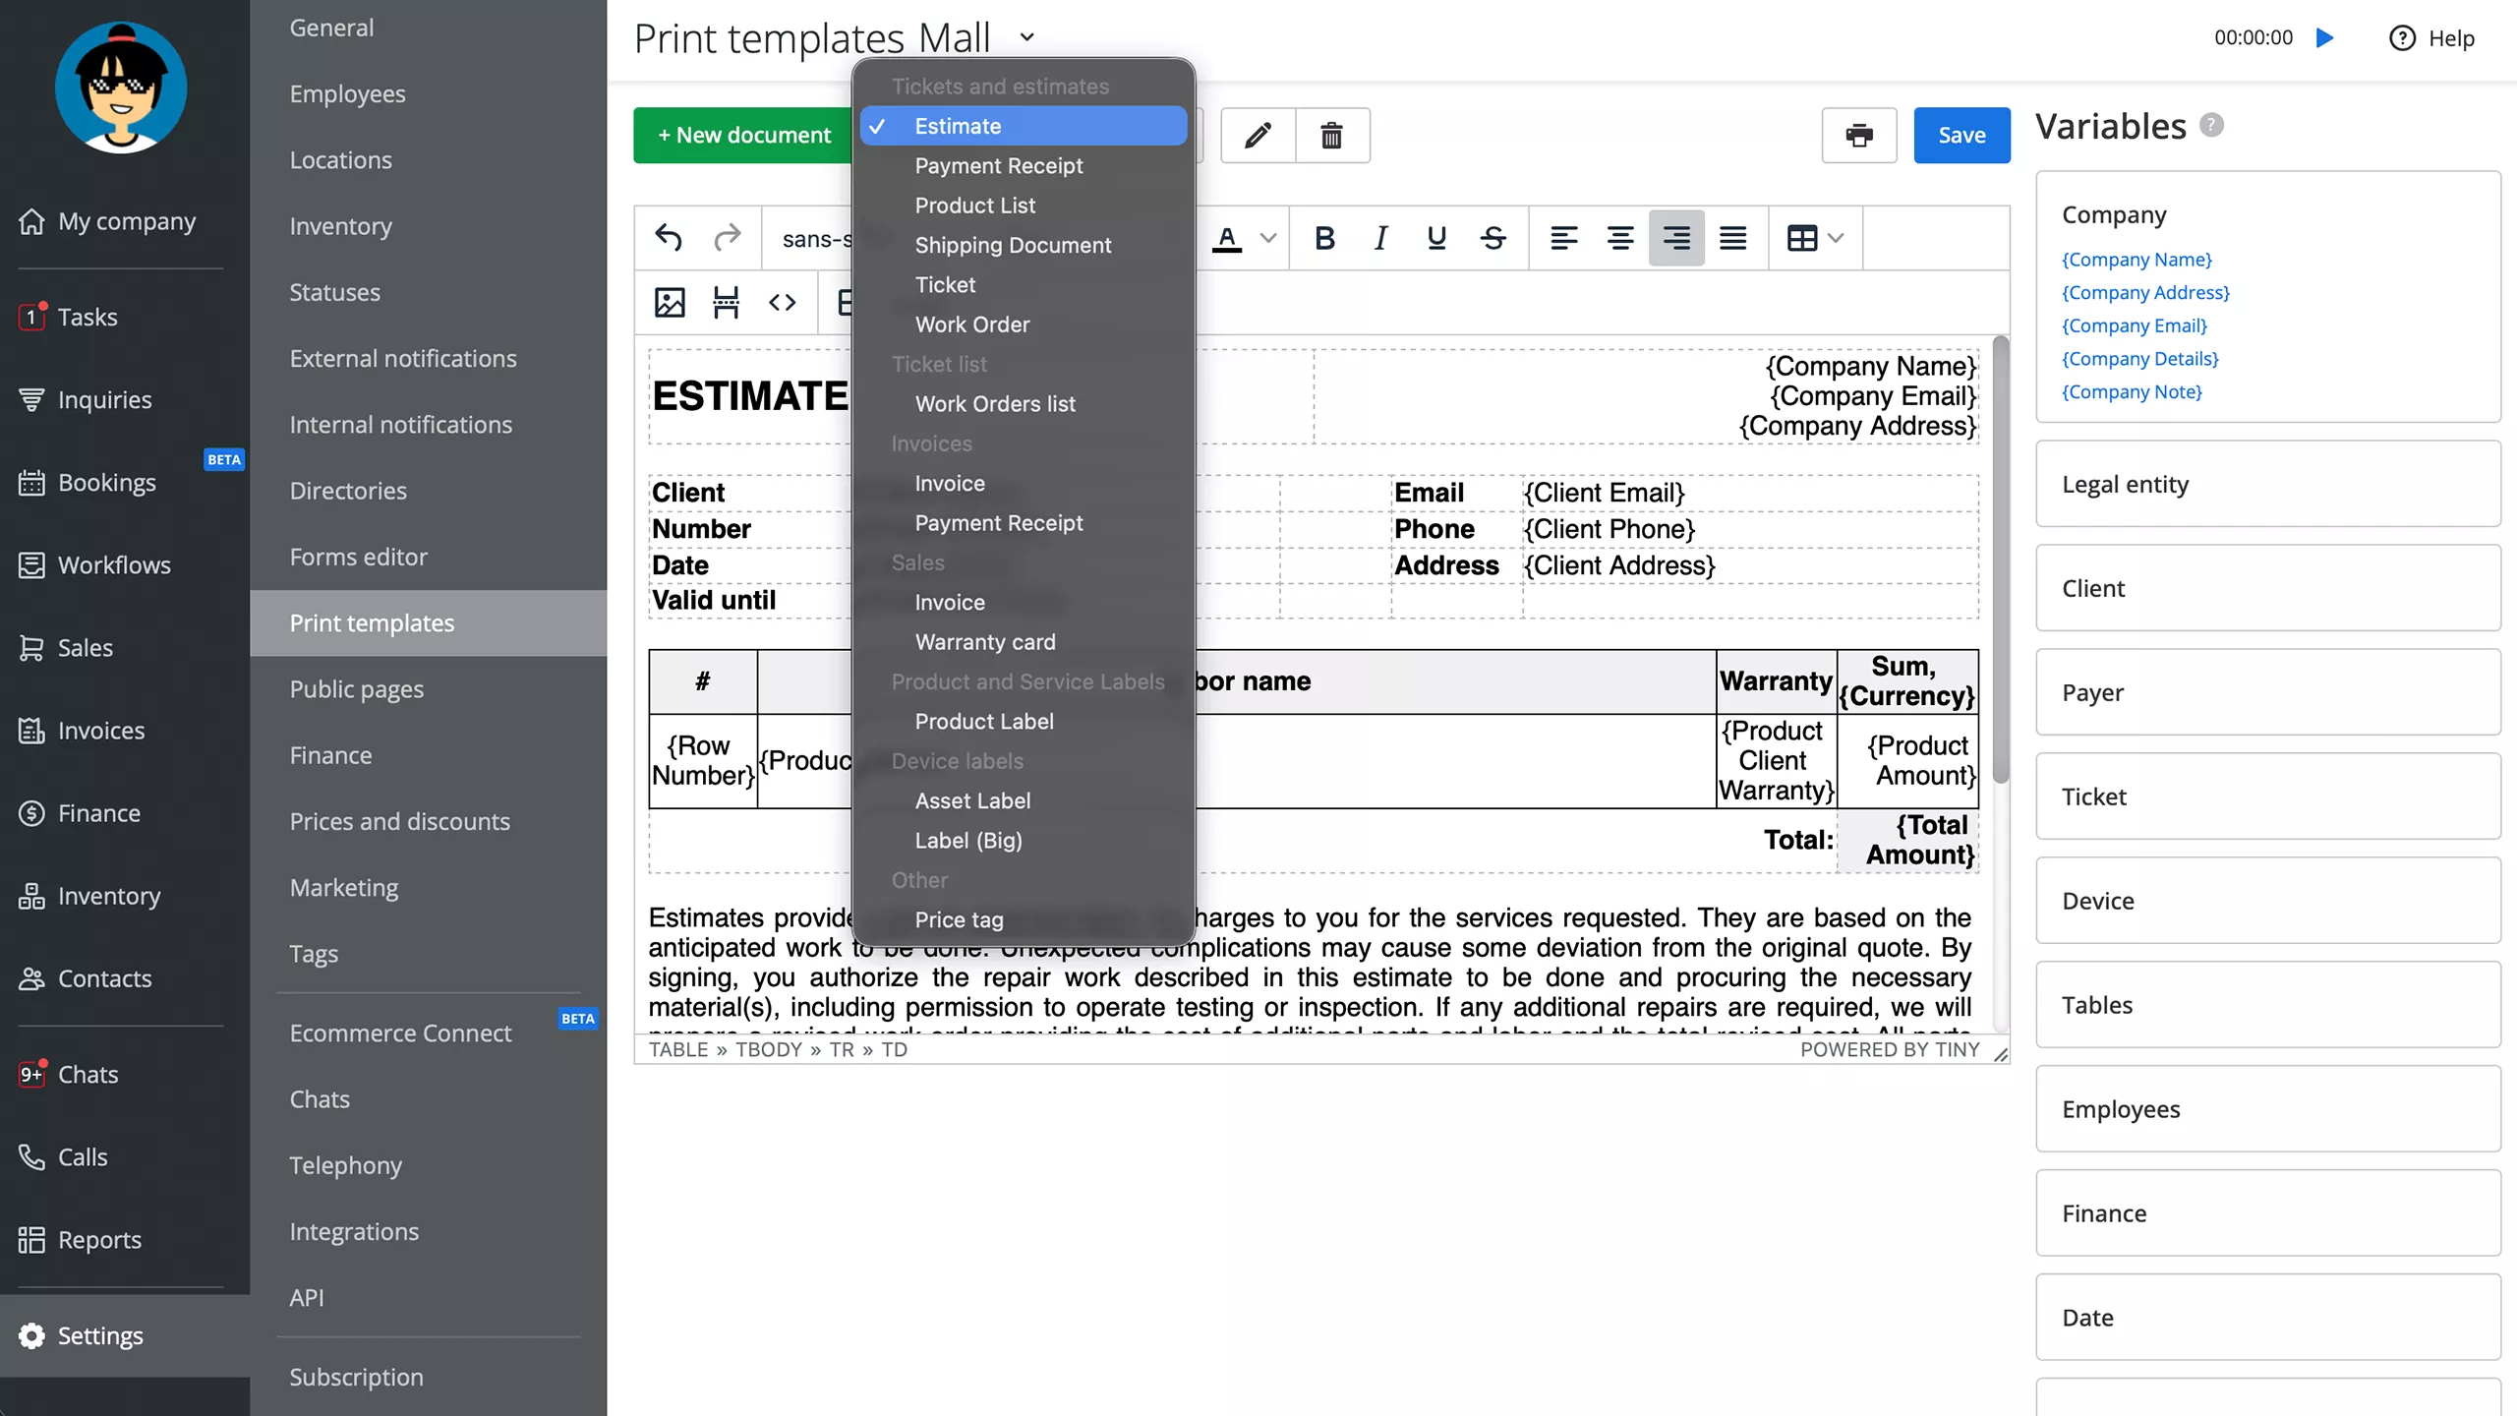Click the printer icon button
This screenshot has width=2517, height=1416.
click(x=1858, y=135)
